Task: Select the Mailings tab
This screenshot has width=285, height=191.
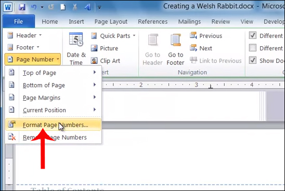Action: coord(189,22)
